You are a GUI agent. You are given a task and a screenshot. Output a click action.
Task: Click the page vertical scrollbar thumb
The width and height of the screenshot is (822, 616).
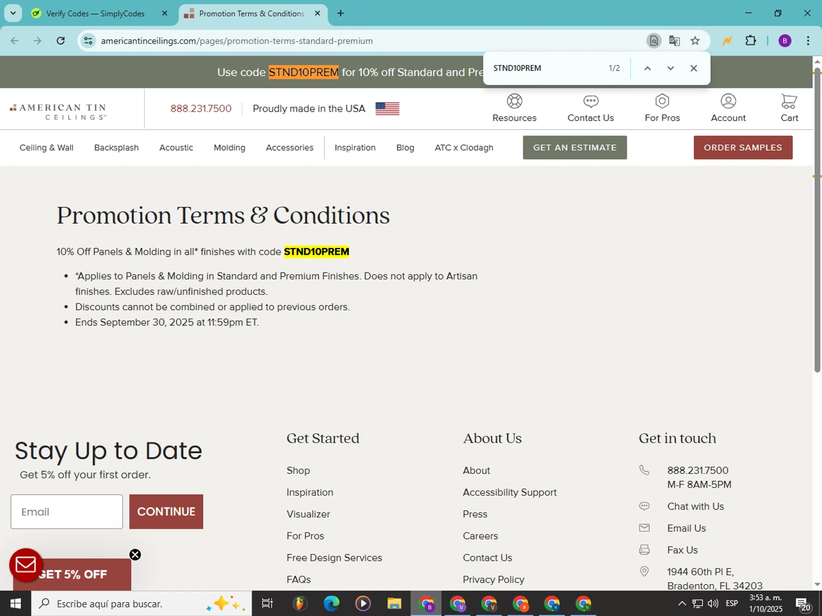(817, 220)
